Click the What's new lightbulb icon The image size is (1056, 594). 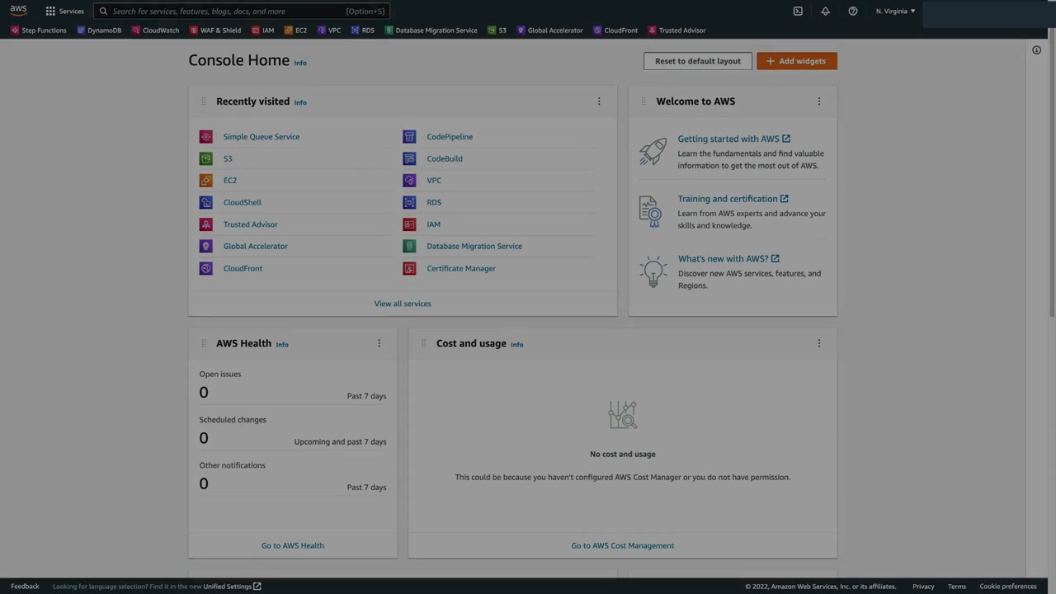[653, 272]
